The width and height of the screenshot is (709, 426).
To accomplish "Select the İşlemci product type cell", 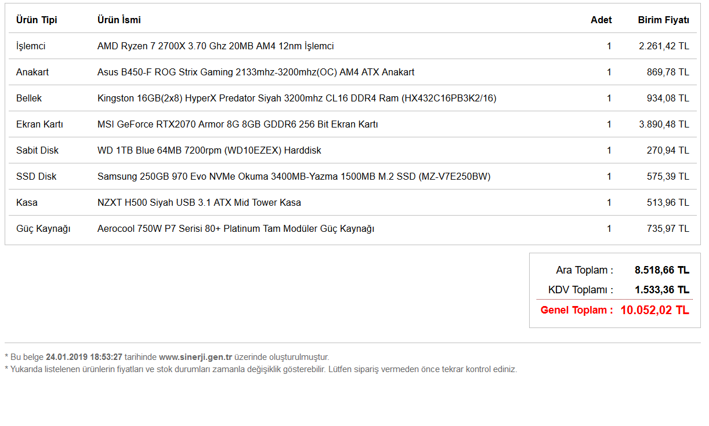I will [31, 46].
